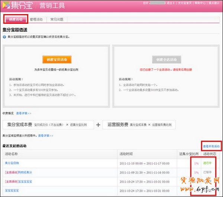This screenshot has width=223, height=197.
Task: Open the 集分宝促销 activity
Action: [x=12, y=163]
